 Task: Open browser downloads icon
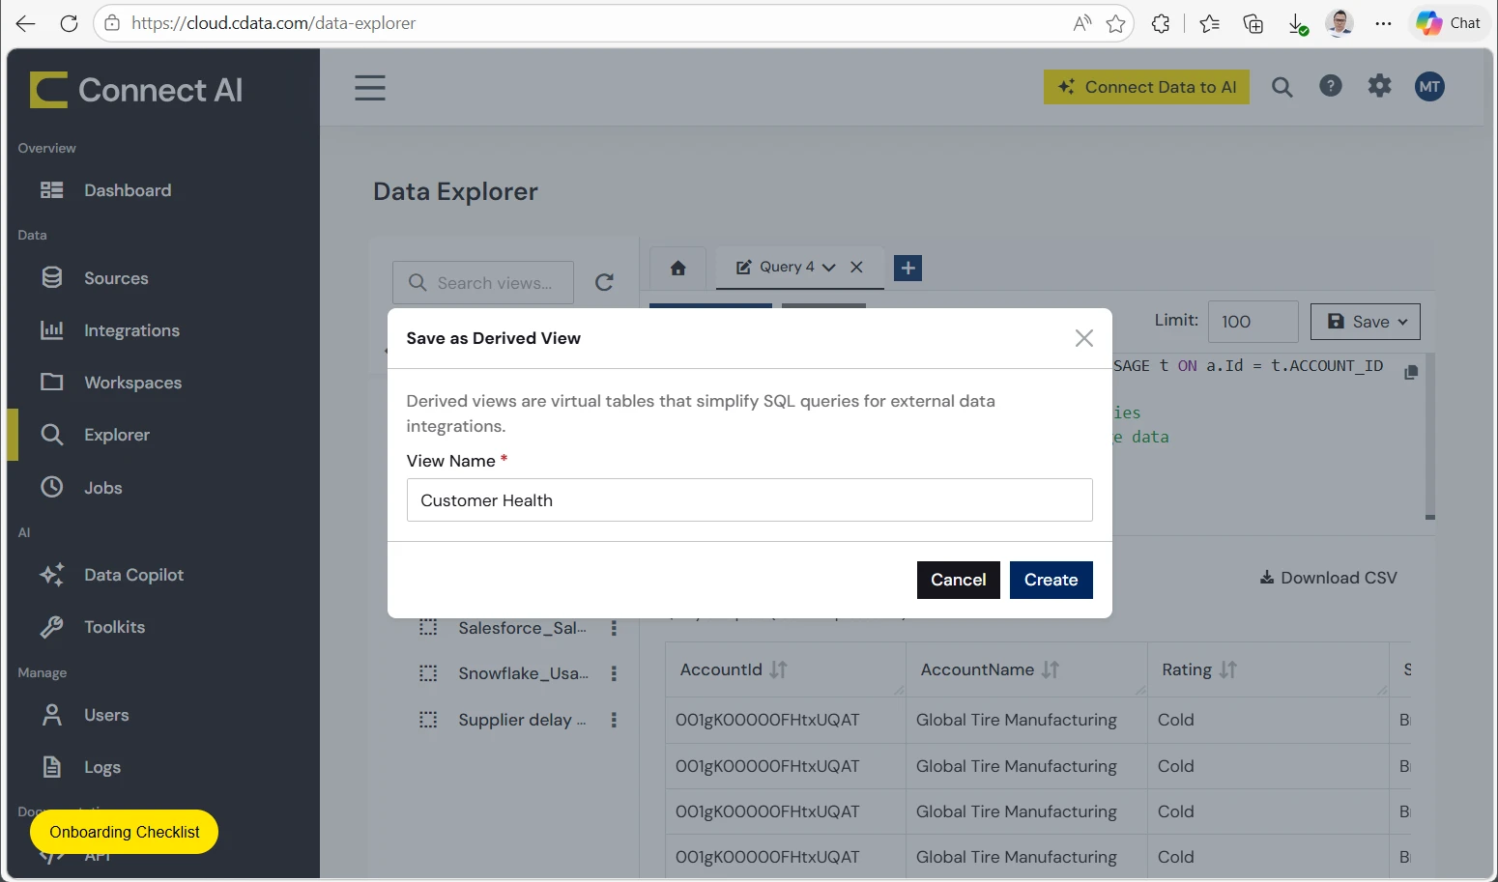coord(1298,24)
